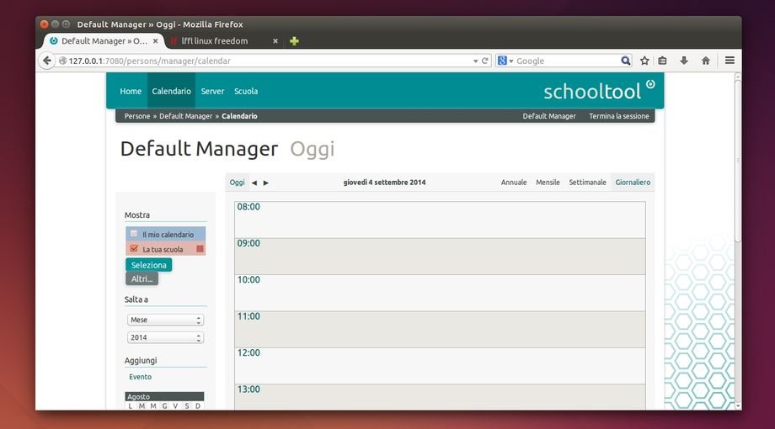Open the Firefox downloads arrow icon
Screen dimensions: 775x429
(x=684, y=61)
